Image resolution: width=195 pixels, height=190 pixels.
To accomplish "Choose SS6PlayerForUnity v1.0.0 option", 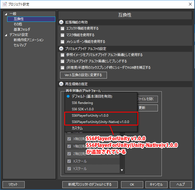I will point(101,116).
